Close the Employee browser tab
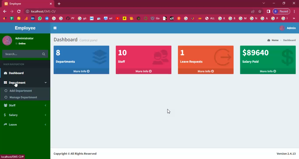299x159 pixels. point(51,4)
